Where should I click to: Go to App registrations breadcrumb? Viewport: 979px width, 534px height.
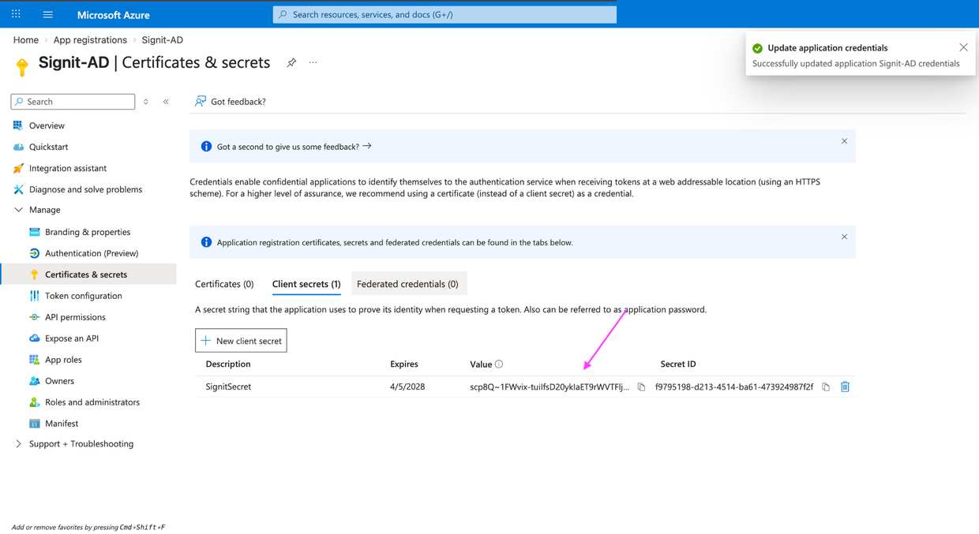tap(90, 40)
